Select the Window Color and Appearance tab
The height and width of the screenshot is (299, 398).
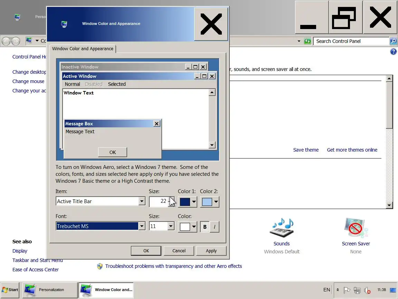pyautogui.click(x=83, y=48)
